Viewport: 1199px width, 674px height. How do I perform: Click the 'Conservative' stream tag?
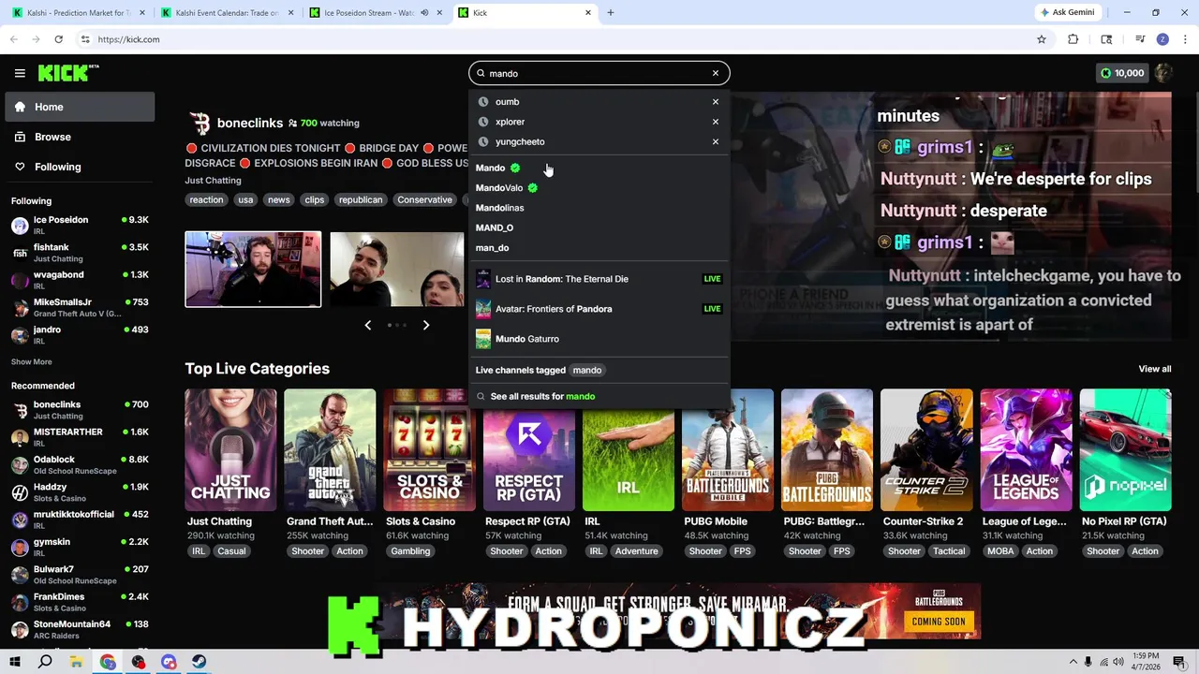tap(424, 199)
